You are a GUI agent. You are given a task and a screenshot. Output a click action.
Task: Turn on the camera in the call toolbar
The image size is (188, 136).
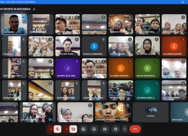[x=73, y=129]
